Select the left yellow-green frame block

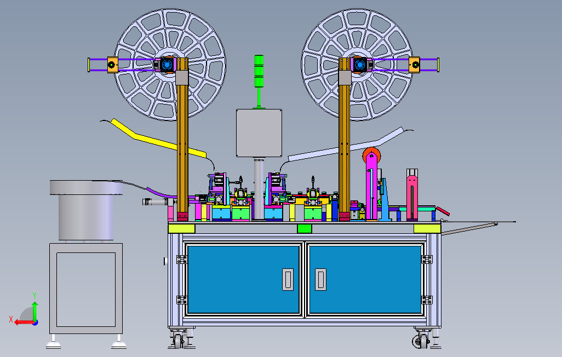click(182, 228)
